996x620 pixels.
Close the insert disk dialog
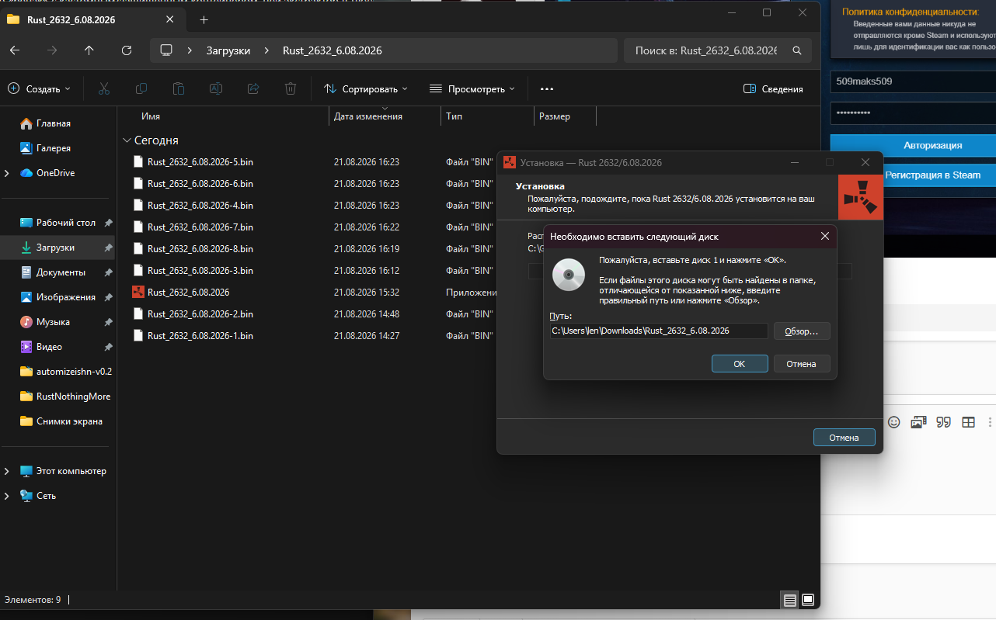pyautogui.click(x=825, y=236)
